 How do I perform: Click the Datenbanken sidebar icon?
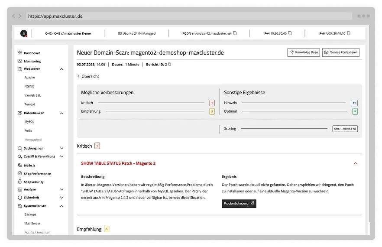coord(20,113)
